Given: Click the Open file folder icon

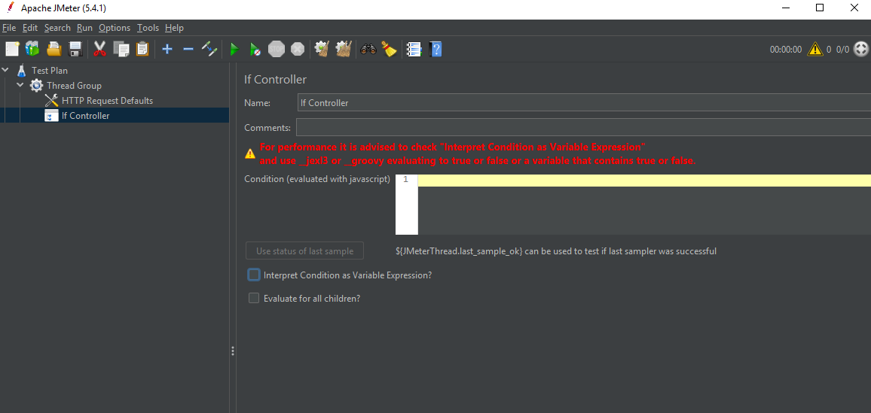Looking at the screenshot, I should (x=54, y=50).
